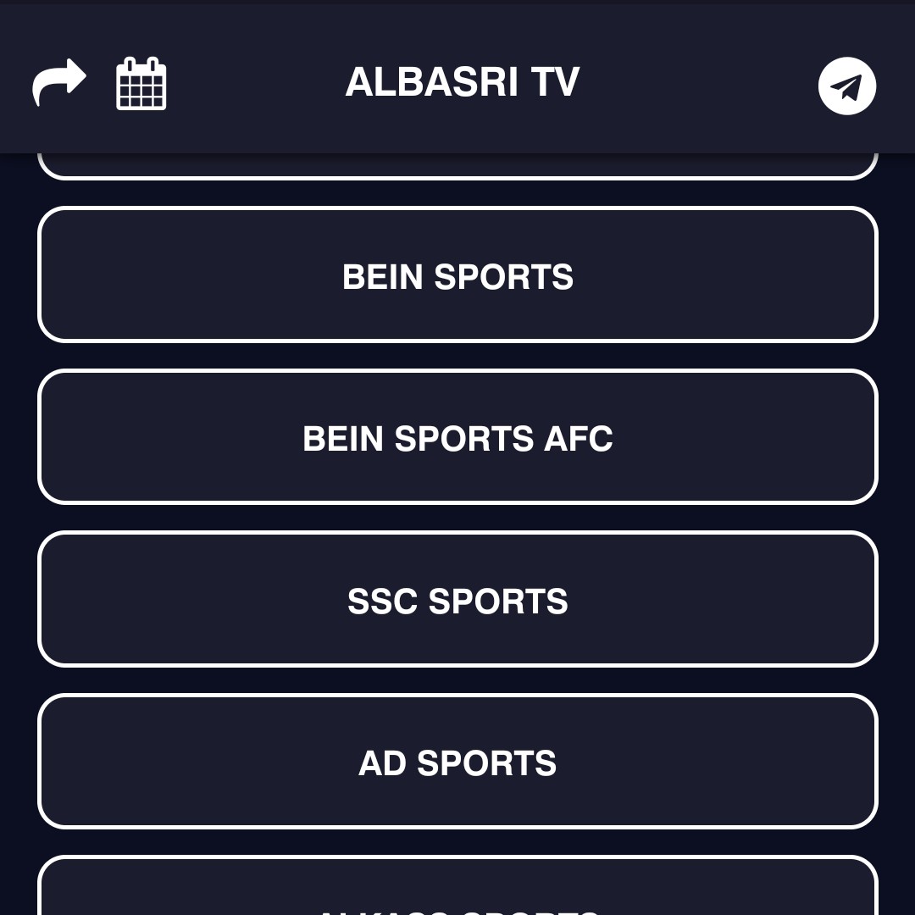Click the BEIN SPORTS text label
915x915 pixels.
coord(457,276)
